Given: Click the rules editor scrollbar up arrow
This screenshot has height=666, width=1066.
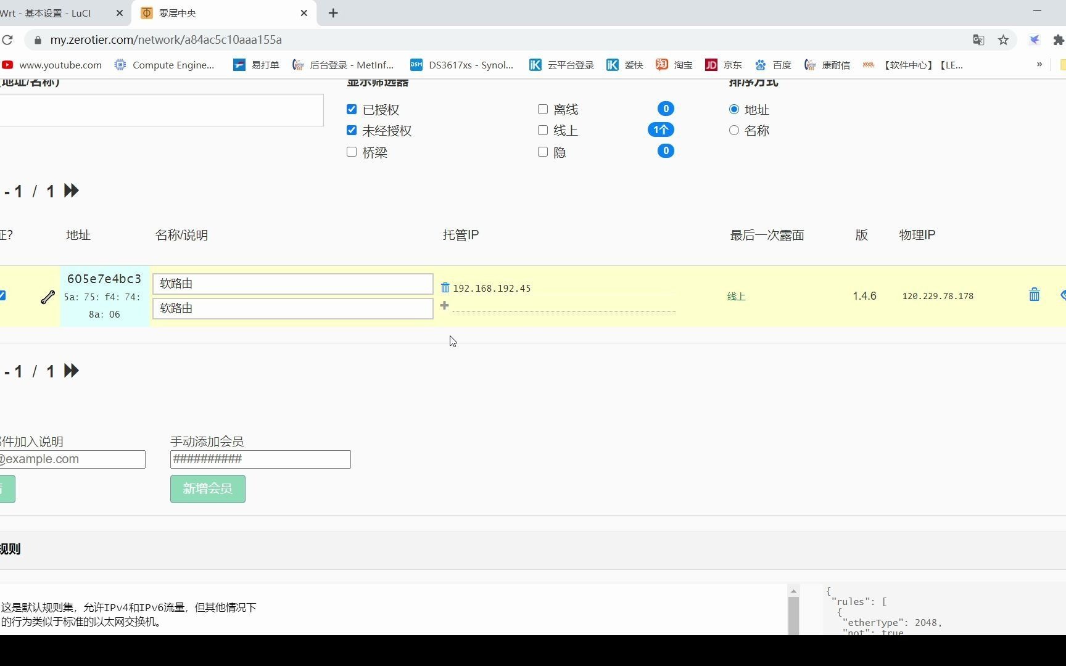Looking at the screenshot, I should (794, 591).
